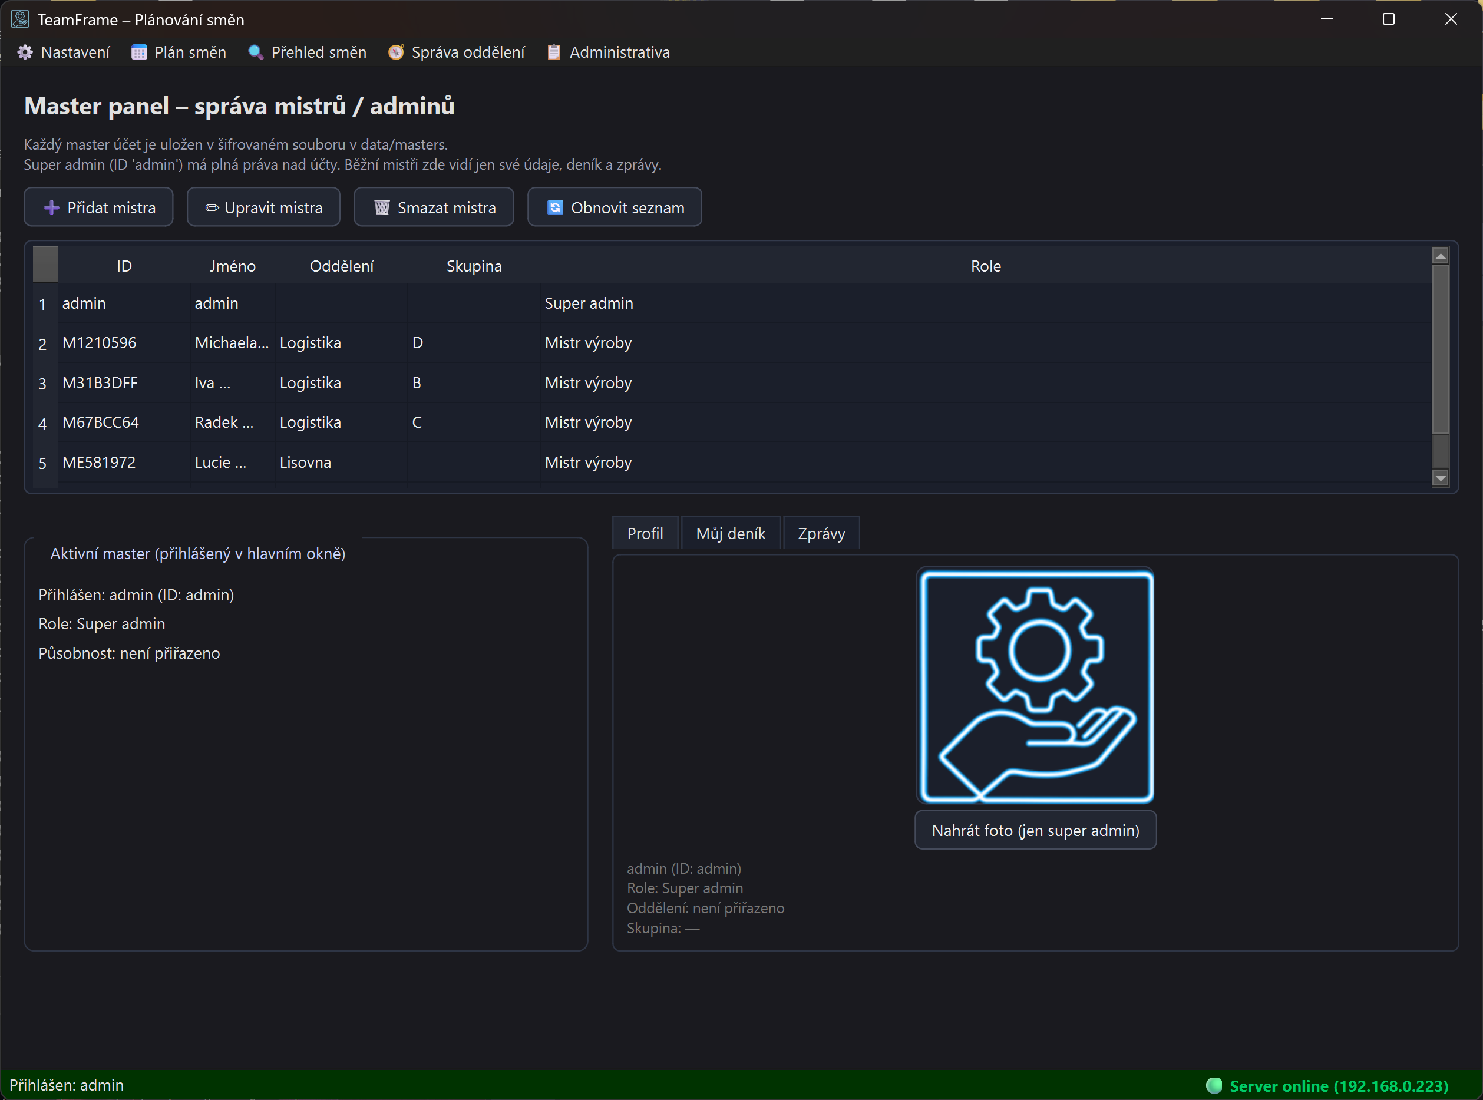Open the Zprávy tab
This screenshot has width=1483, height=1100.
(820, 533)
